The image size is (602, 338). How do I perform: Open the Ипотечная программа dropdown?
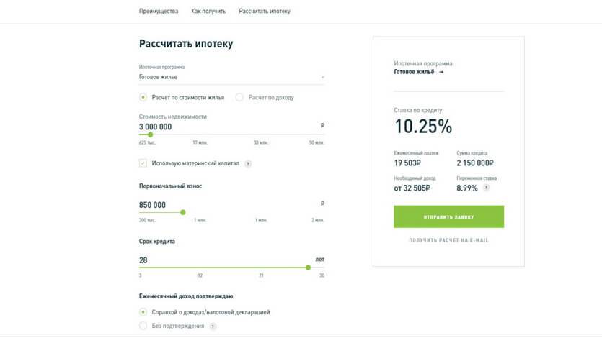click(231, 77)
